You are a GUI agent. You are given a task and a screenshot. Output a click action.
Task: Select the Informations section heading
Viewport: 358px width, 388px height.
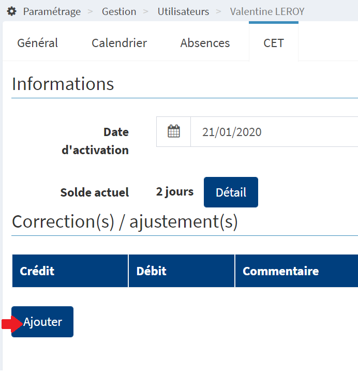[x=63, y=84]
